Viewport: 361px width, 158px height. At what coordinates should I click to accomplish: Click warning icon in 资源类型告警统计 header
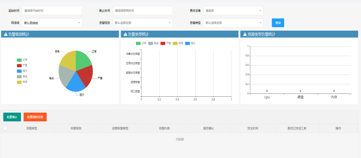click(x=245, y=35)
